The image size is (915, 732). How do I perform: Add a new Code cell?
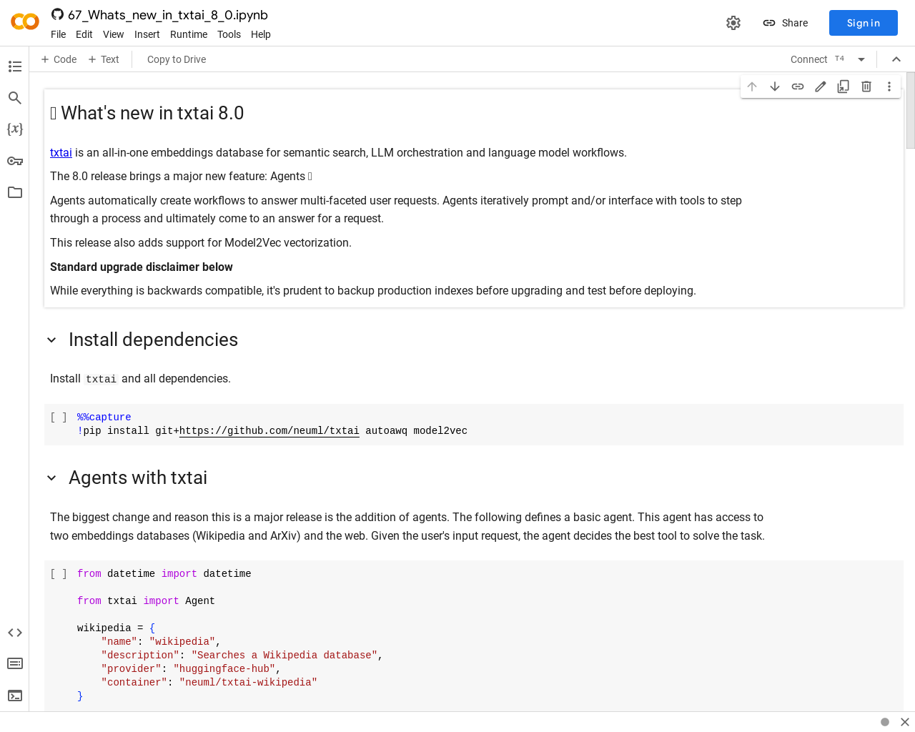tap(59, 59)
